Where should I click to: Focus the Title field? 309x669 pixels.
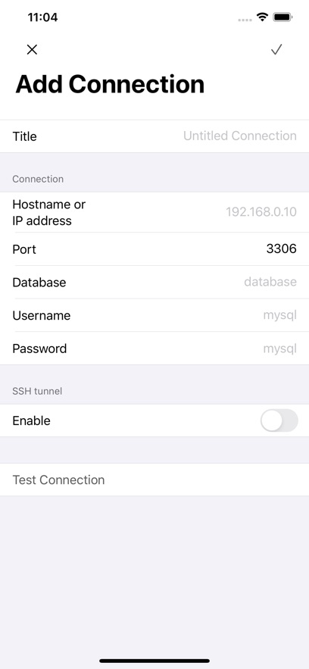(154, 136)
